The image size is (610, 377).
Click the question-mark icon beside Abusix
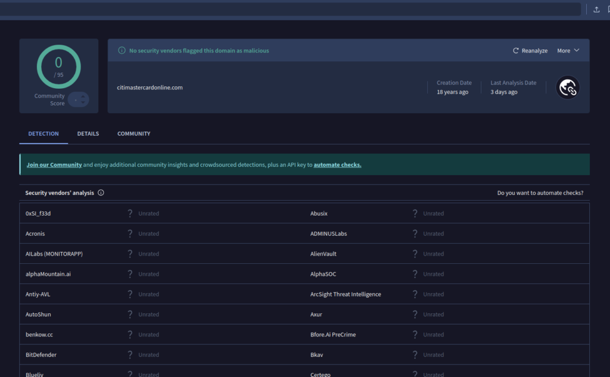[x=415, y=213]
